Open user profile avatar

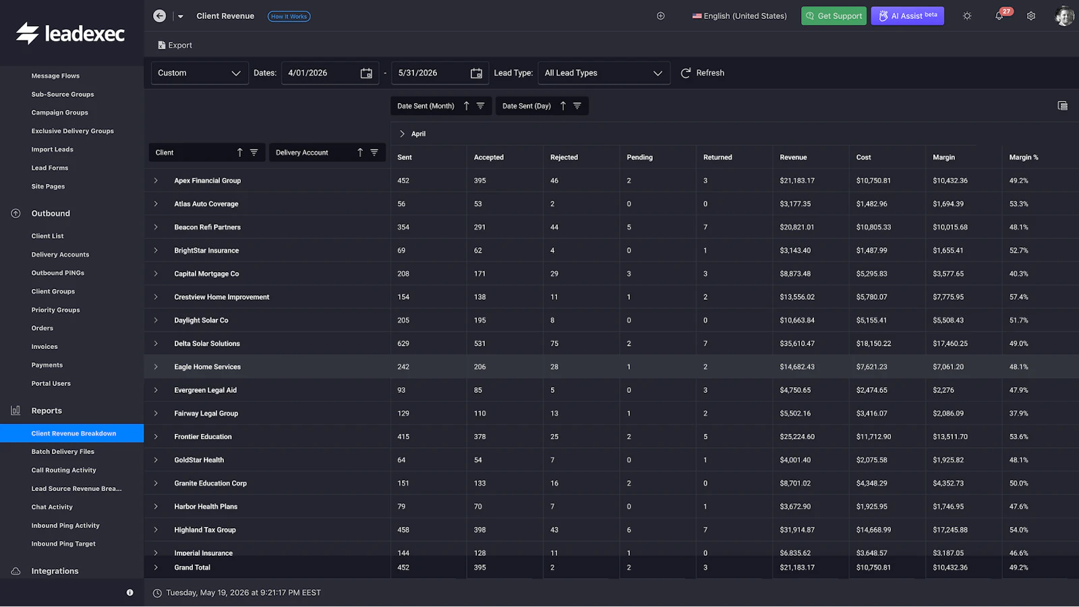coord(1064,16)
